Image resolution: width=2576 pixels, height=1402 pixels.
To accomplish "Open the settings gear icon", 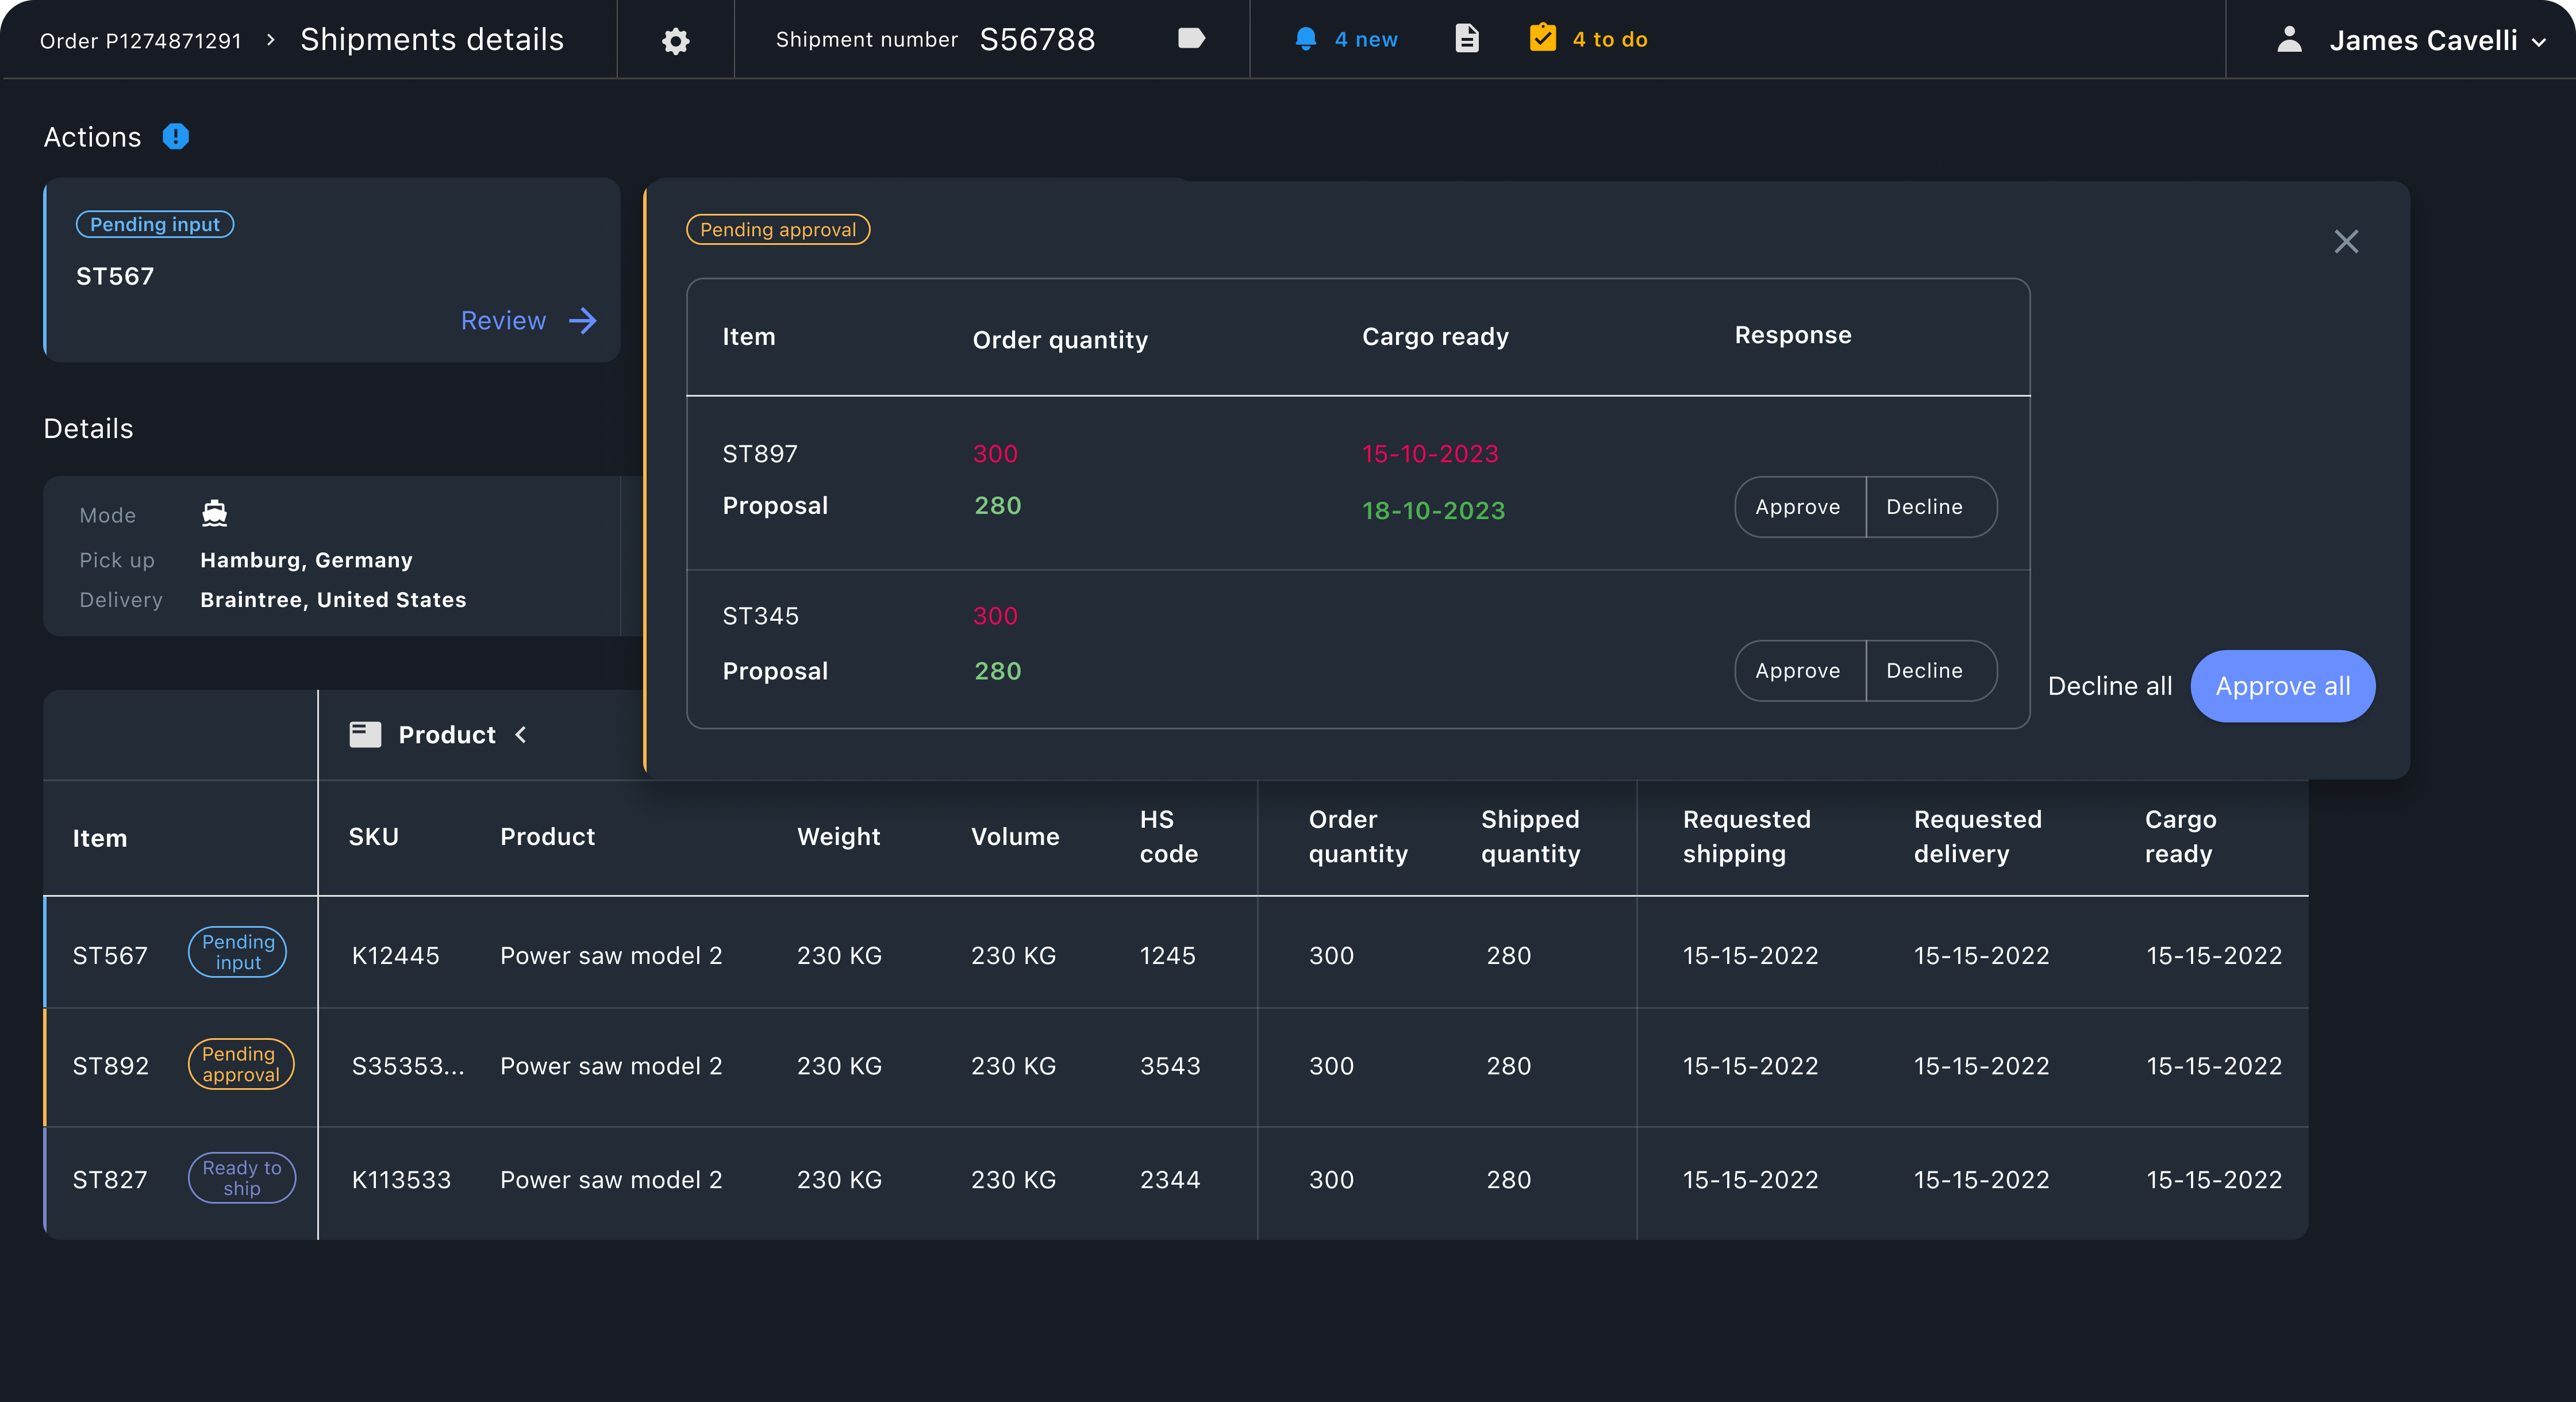I will (676, 41).
